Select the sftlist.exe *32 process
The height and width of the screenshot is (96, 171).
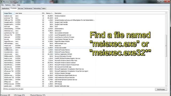click(49, 69)
